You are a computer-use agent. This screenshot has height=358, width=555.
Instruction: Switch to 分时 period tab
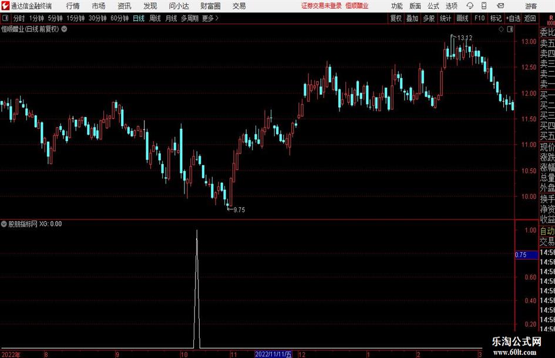[19, 18]
